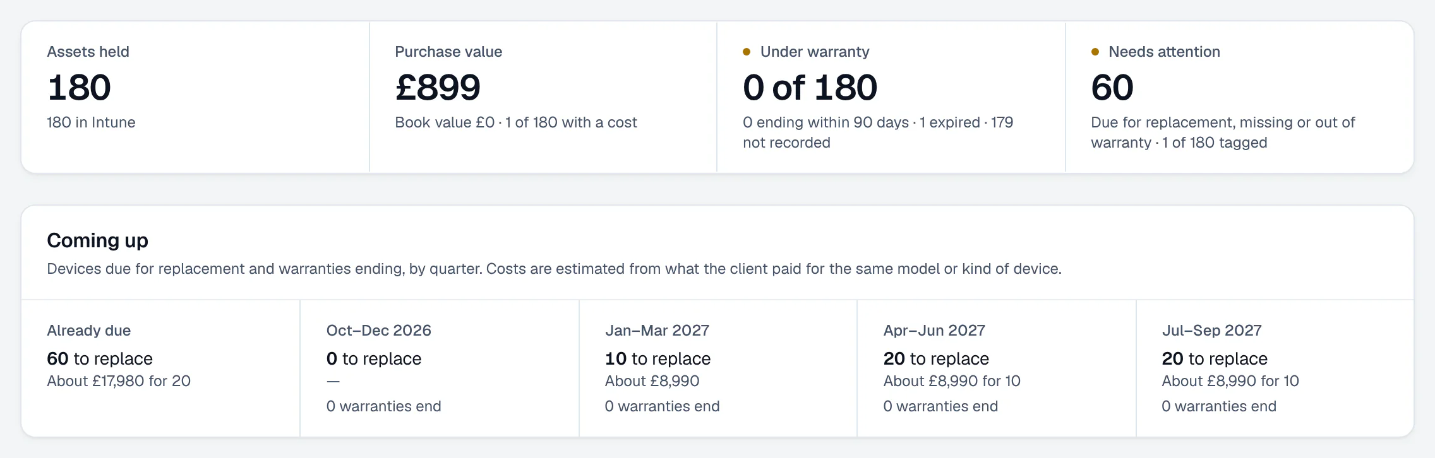The width and height of the screenshot is (1435, 458).
Task: Select '60 to replace' under Already due
Action: coord(100,359)
